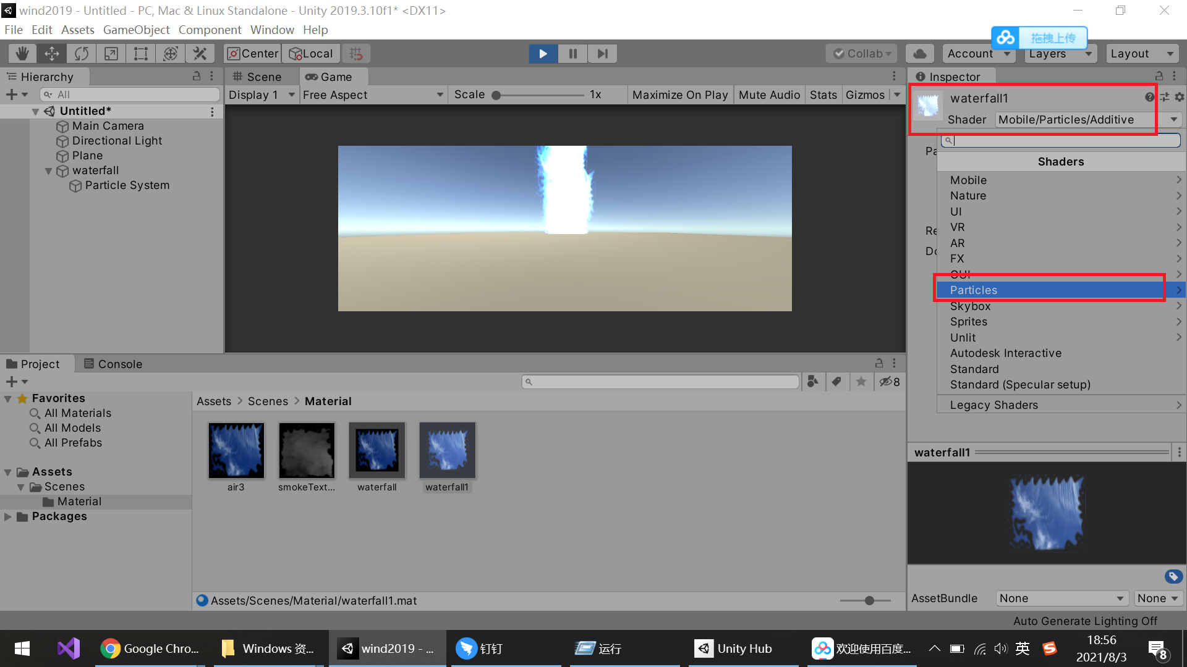Click the favorites star icon in Project toolbar
This screenshot has width=1187, height=667.
(x=861, y=382)
